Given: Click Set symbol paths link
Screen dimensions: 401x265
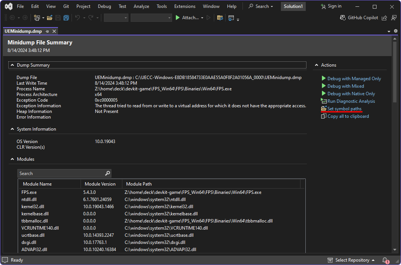Looking at the screenshot, I should 344,109.
